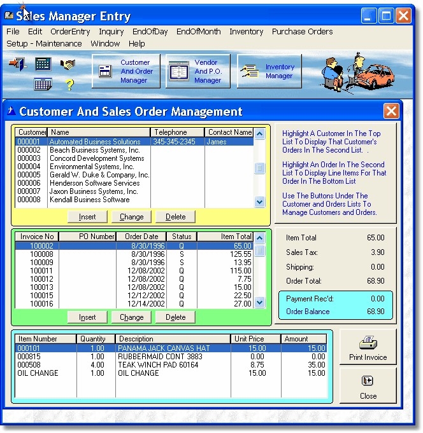The width and height of the screenshot is (423, 433).
Task: Select customer Gerald W. Duke & Company, Inc.
Action: 134,175
